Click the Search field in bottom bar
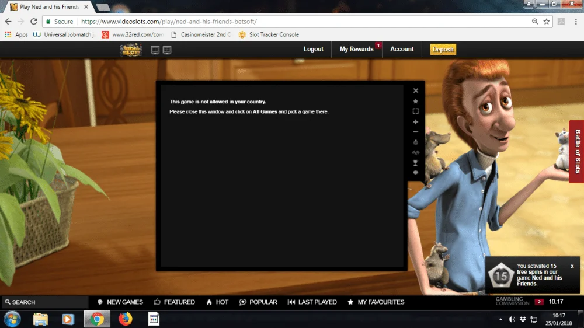The width and height of the screenshot is (584, 328). coord(45,302)
